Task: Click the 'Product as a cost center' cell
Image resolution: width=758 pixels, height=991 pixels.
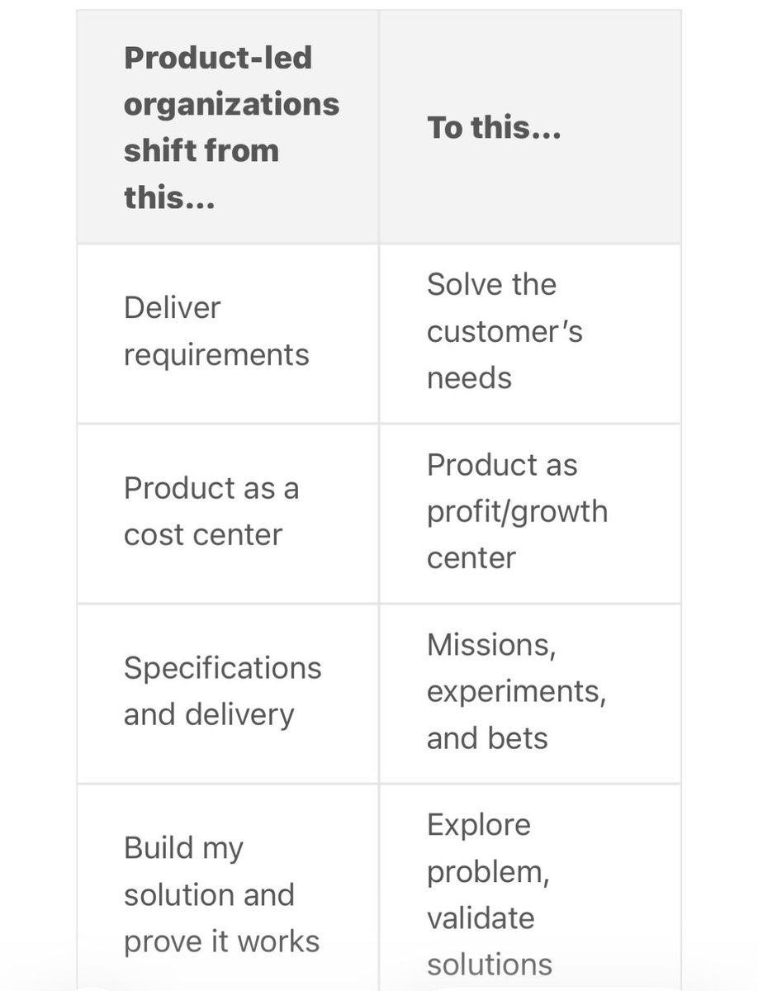Action: coord(228,514)
